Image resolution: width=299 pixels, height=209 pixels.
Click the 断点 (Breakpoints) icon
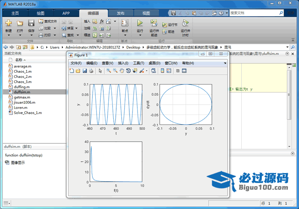(x=125, y=23)
